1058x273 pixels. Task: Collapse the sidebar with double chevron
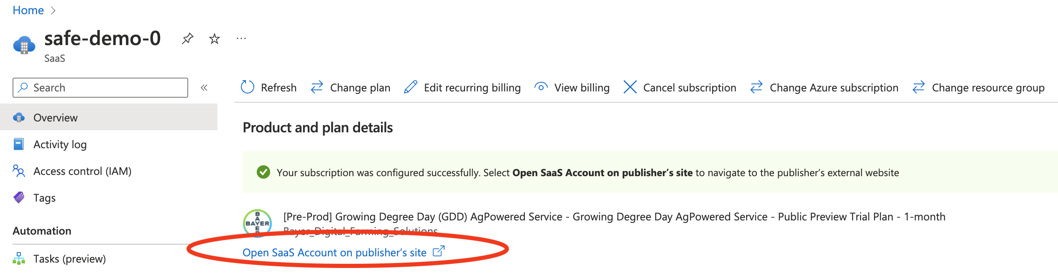tap(204, 88)
